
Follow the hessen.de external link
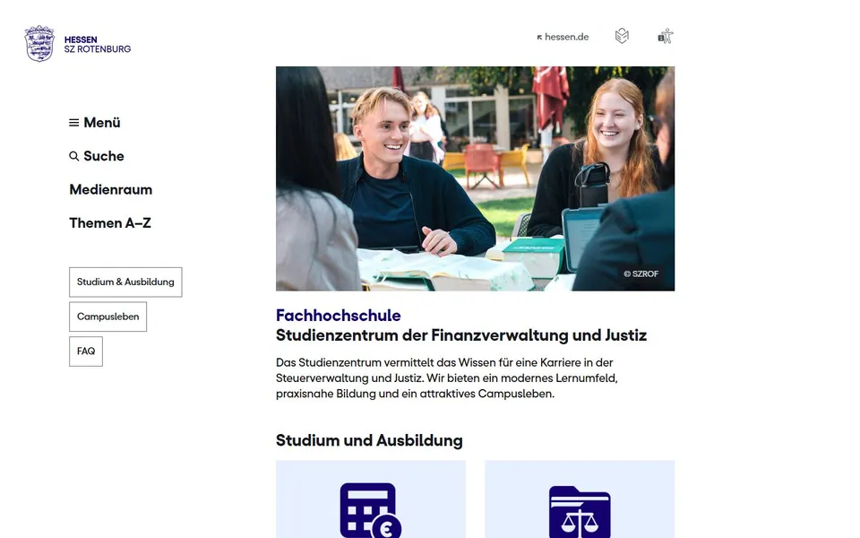tap(563, 37)
